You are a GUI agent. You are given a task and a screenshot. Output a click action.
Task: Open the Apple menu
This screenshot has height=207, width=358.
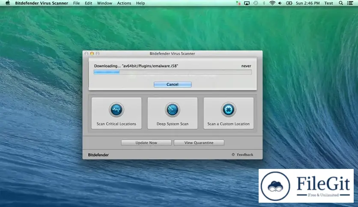[8, 3]
